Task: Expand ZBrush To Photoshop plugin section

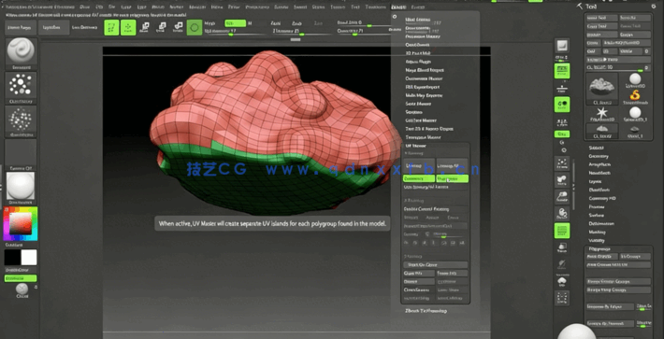Action: point(426,311)
